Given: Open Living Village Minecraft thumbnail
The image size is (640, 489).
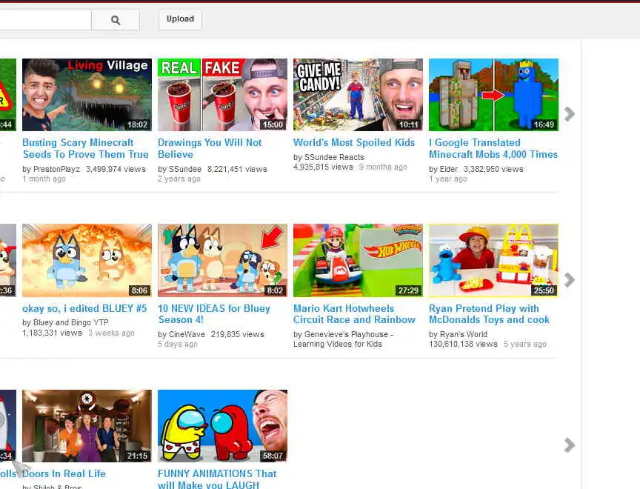Looking at the screenshot, I should 87,95.
